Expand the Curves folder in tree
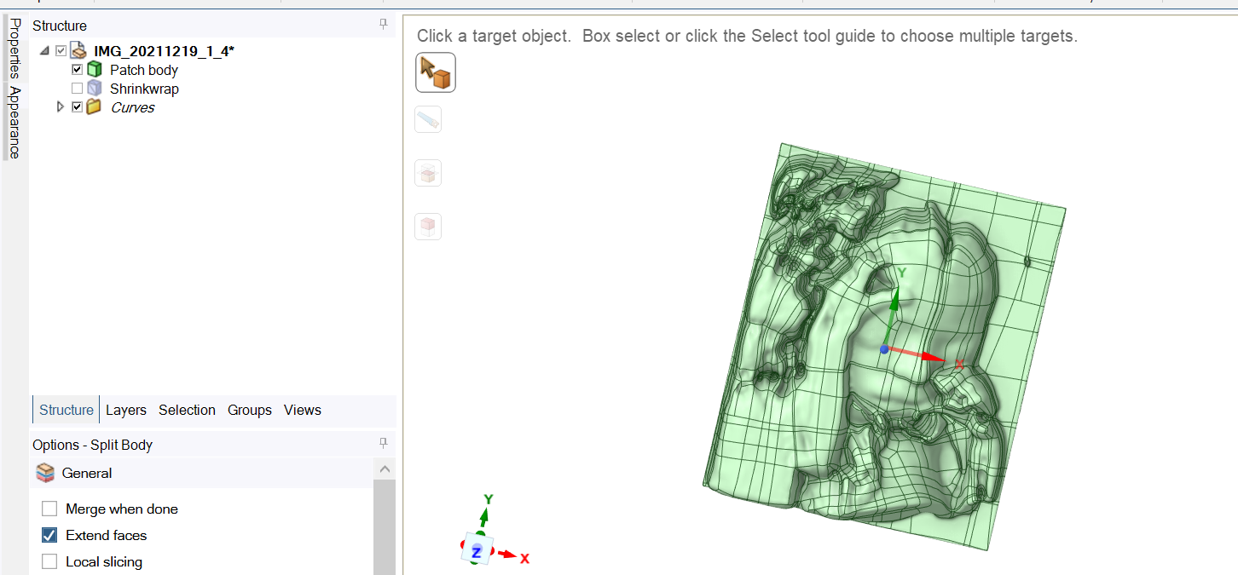Image resolution: width=1238 pixels, height=575 pixels. (60, 107)
